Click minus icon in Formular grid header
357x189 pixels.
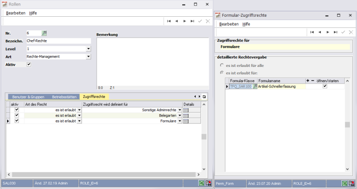click(312, 80)
